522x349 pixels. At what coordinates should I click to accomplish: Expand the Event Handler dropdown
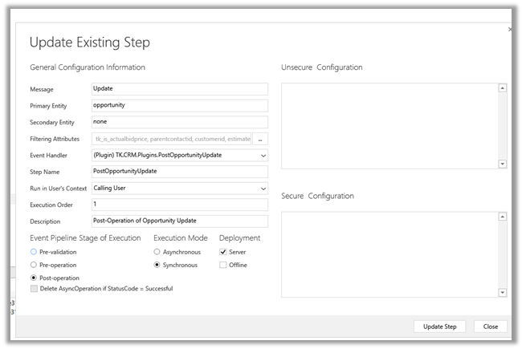263,155
